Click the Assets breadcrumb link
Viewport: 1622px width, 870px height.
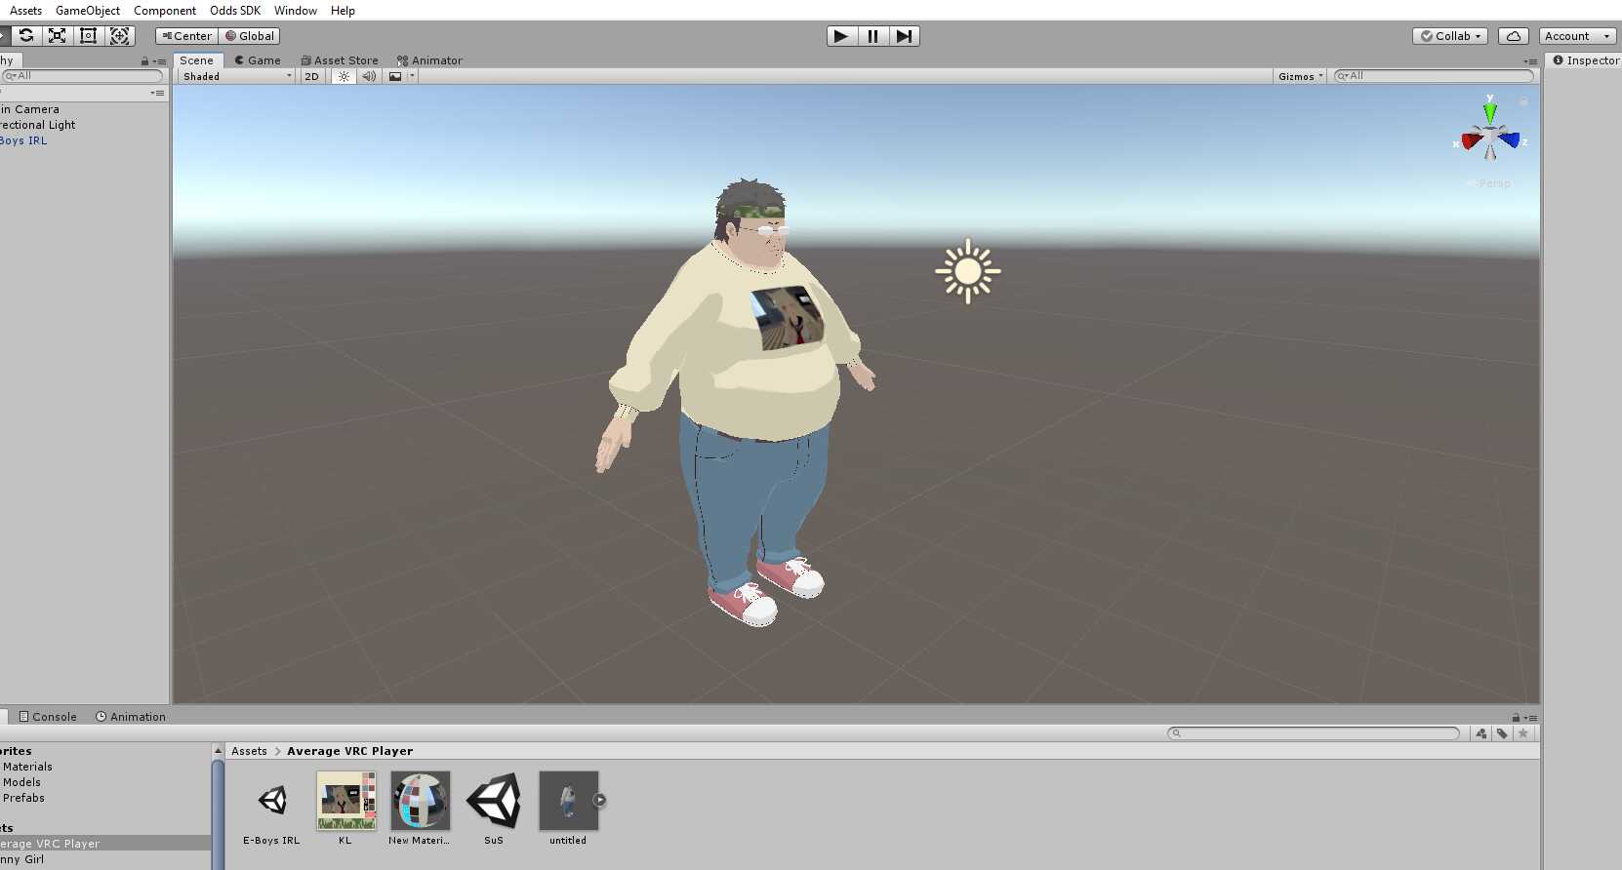pyautogui.click(x=249, y=751)
